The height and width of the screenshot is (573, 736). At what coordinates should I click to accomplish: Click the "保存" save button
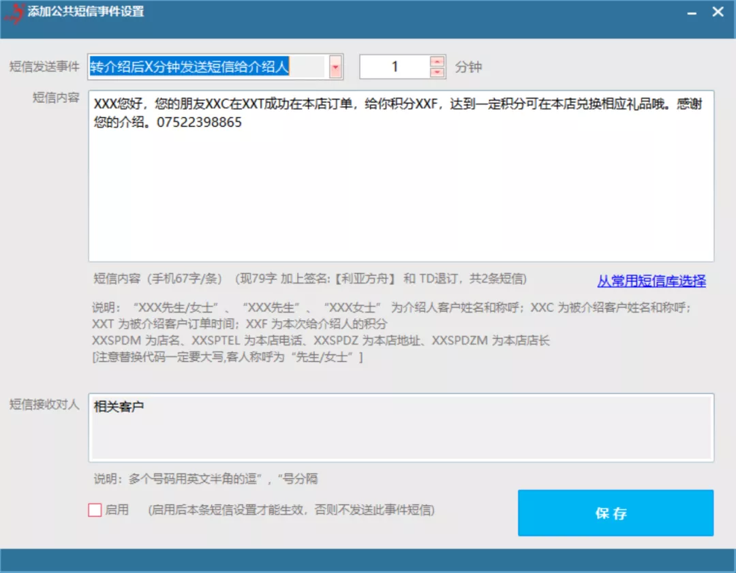point(615,512)
